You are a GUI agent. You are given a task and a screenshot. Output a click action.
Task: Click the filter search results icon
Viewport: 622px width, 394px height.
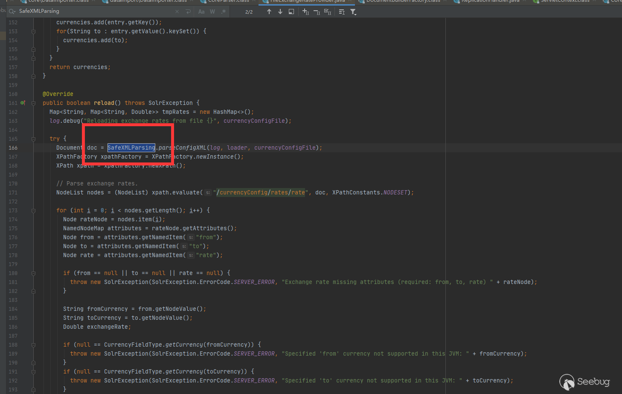coord(353,12)
